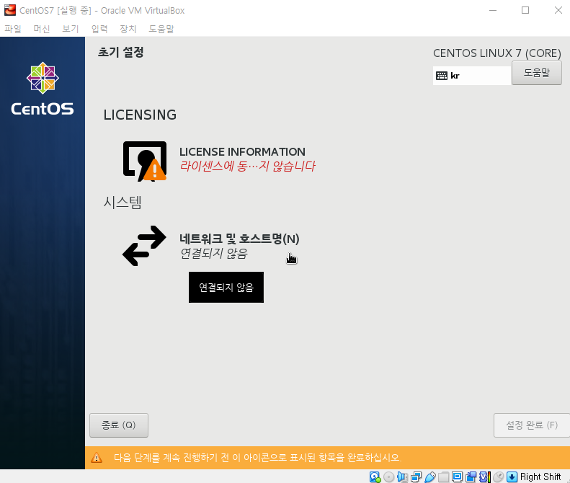Click the orange warning message text
Image resolution: width=570 pixels, height=483 pixels.
coord(258,458)
